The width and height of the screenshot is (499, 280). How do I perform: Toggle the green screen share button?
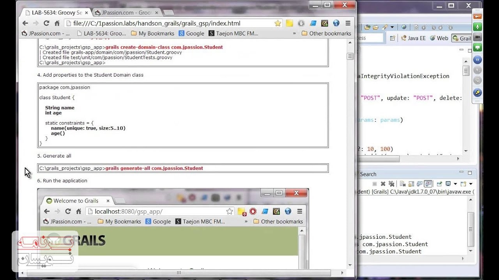pos(477,48)
